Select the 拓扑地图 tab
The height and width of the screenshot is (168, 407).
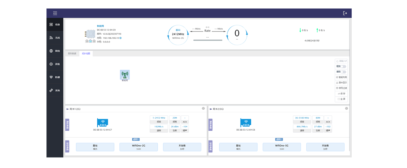point(86,54)
